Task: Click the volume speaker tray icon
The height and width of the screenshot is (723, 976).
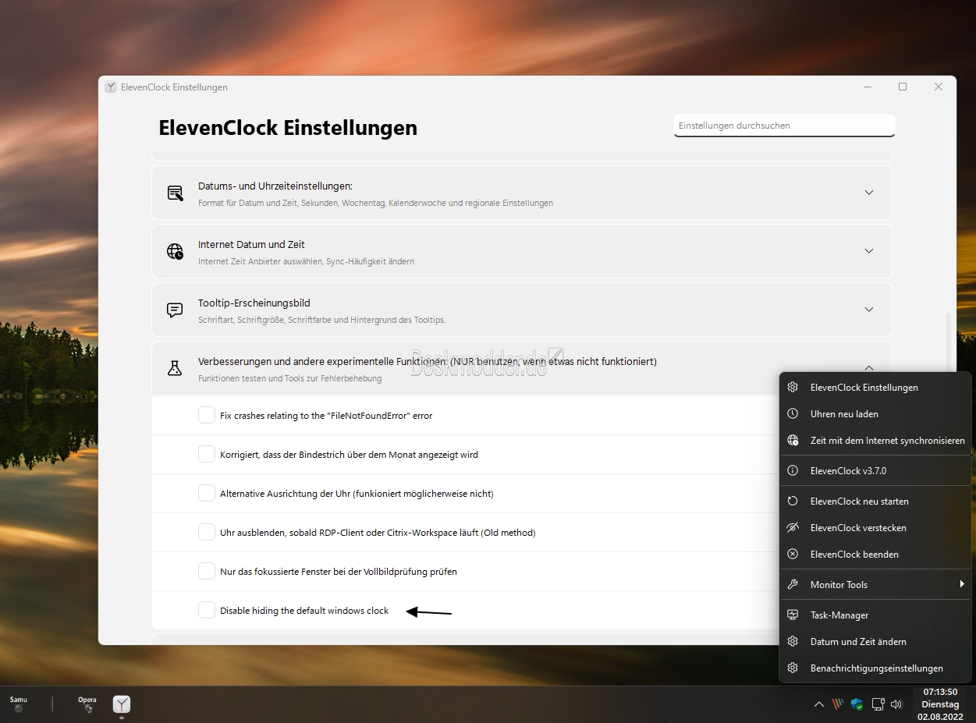Action: pyautogui.click(x=896, y=704)
